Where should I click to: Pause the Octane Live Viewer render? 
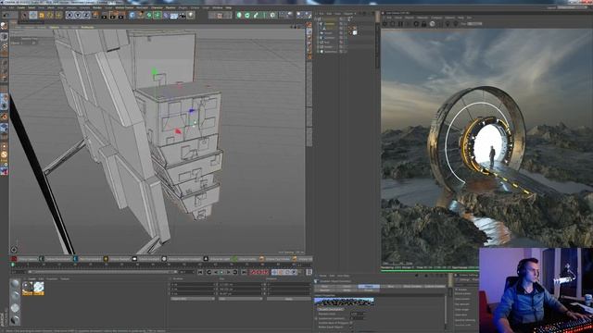click(400, 23)
